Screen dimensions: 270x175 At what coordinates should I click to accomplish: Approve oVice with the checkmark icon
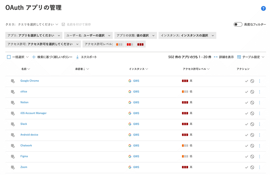click(247, 92)
